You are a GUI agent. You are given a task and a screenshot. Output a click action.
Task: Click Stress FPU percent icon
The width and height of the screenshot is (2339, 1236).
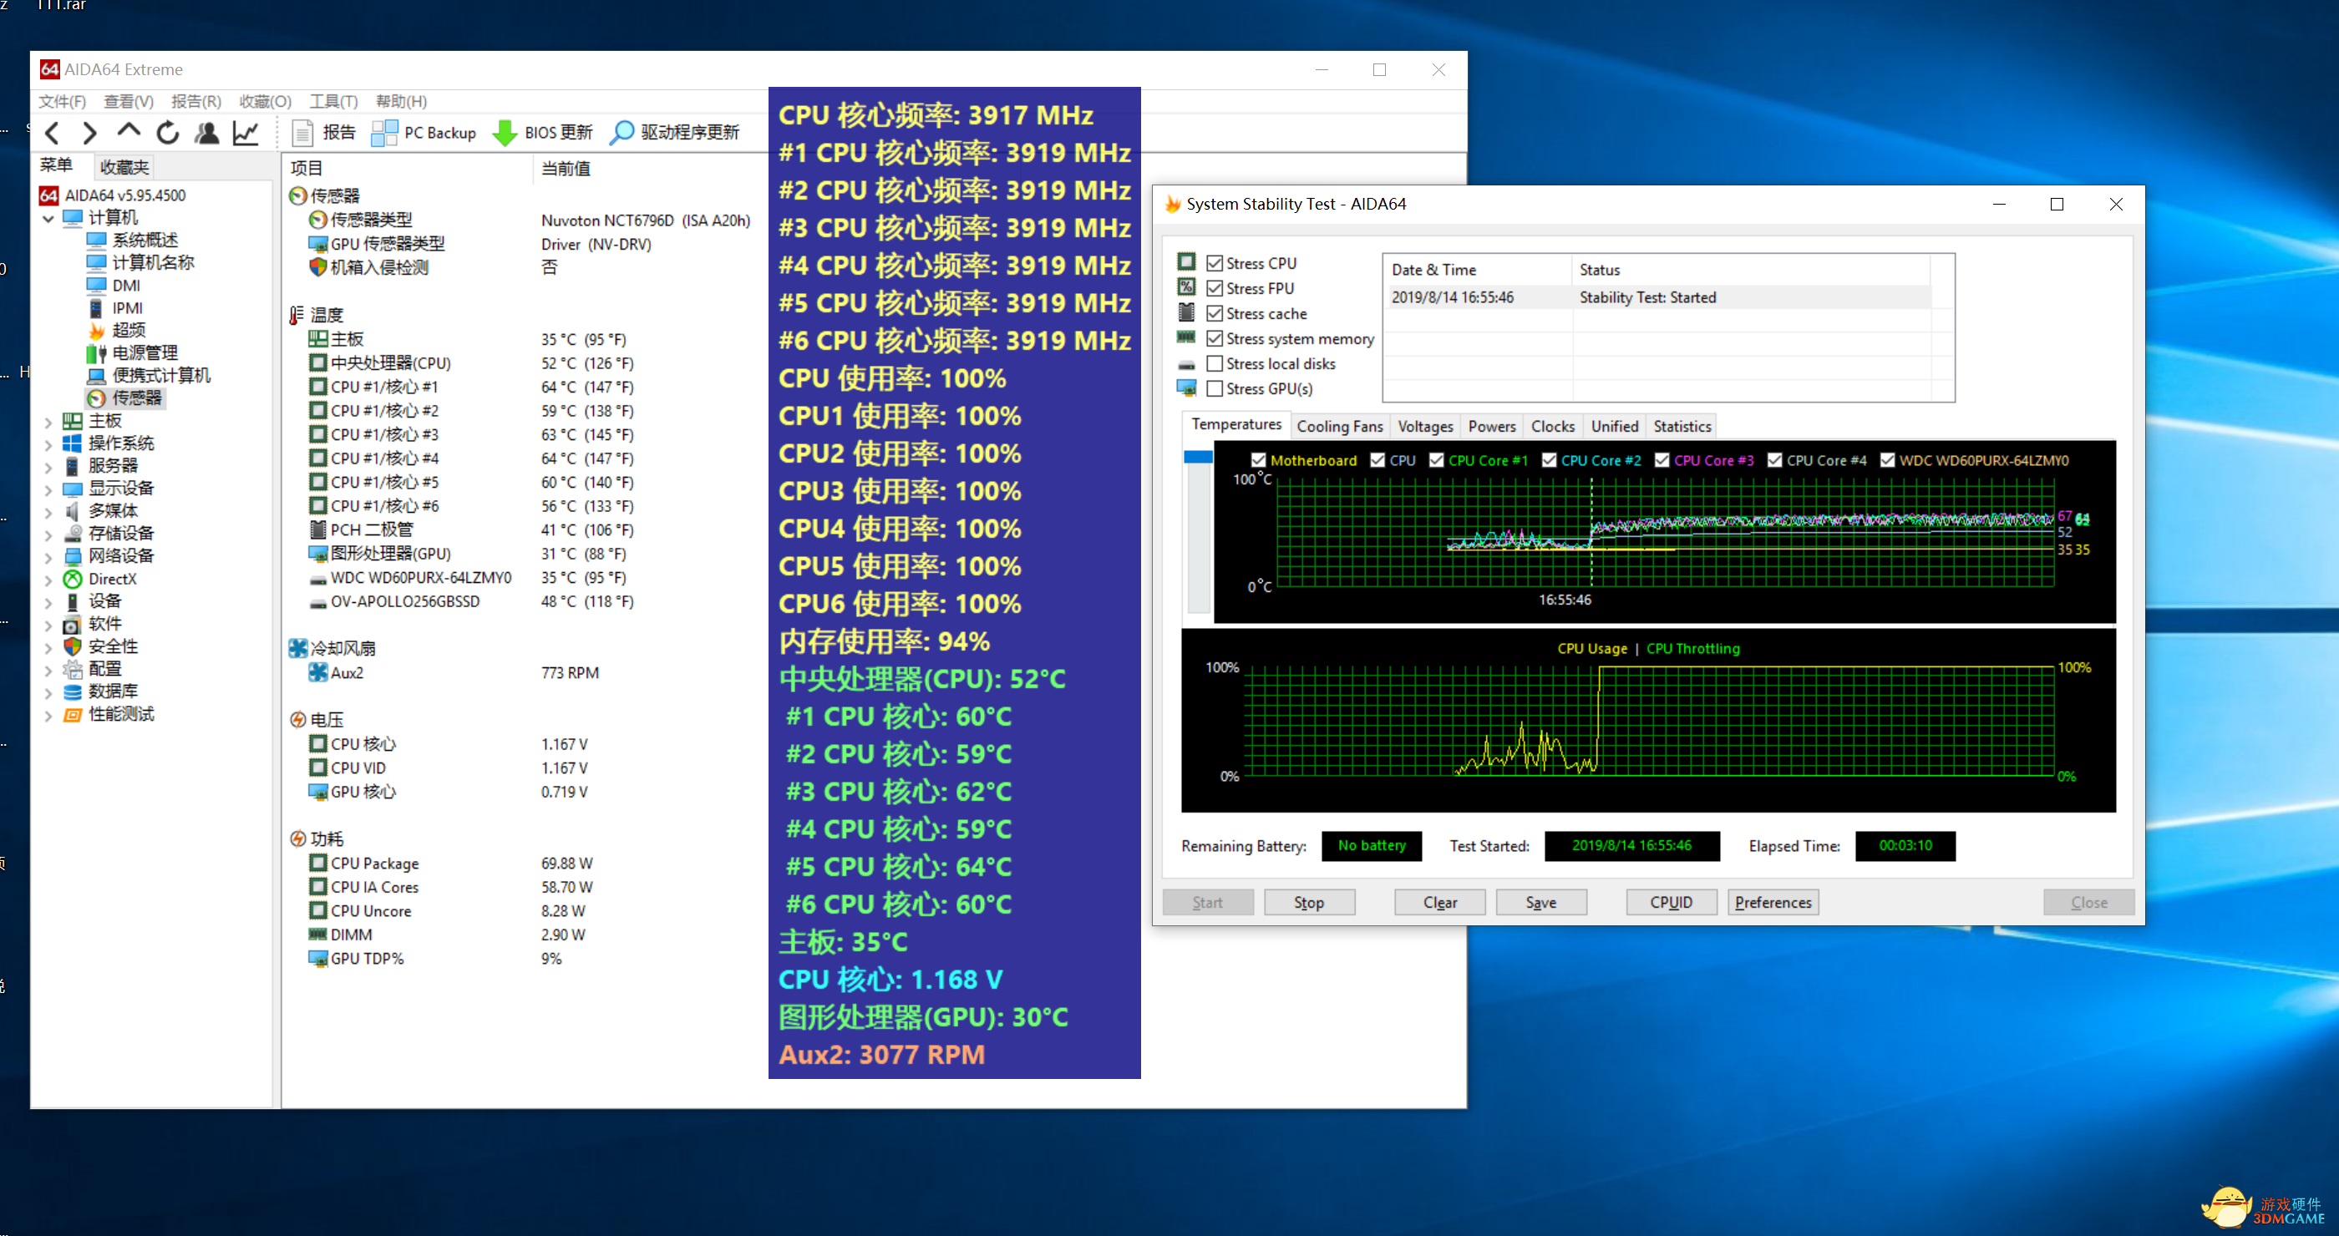click(x=1186, y=286)
